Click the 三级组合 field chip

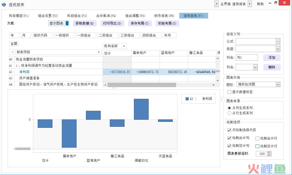pyautogui.click(x=129, y=35)
